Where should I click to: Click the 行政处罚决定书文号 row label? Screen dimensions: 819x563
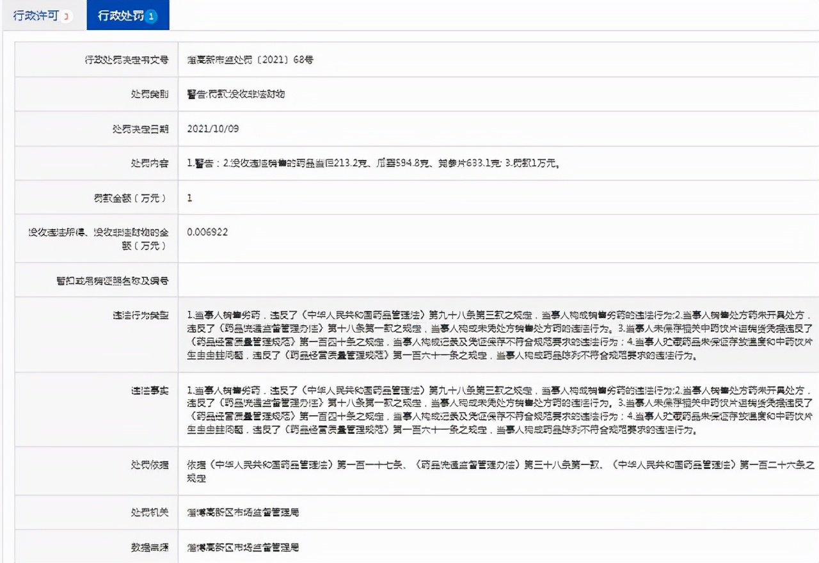[127, 59]
